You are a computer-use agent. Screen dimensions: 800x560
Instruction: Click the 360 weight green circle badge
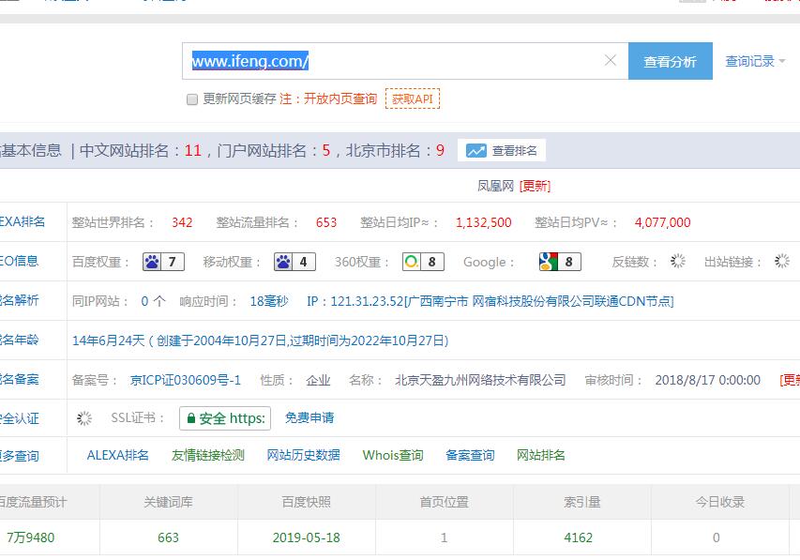pos(423,262)
